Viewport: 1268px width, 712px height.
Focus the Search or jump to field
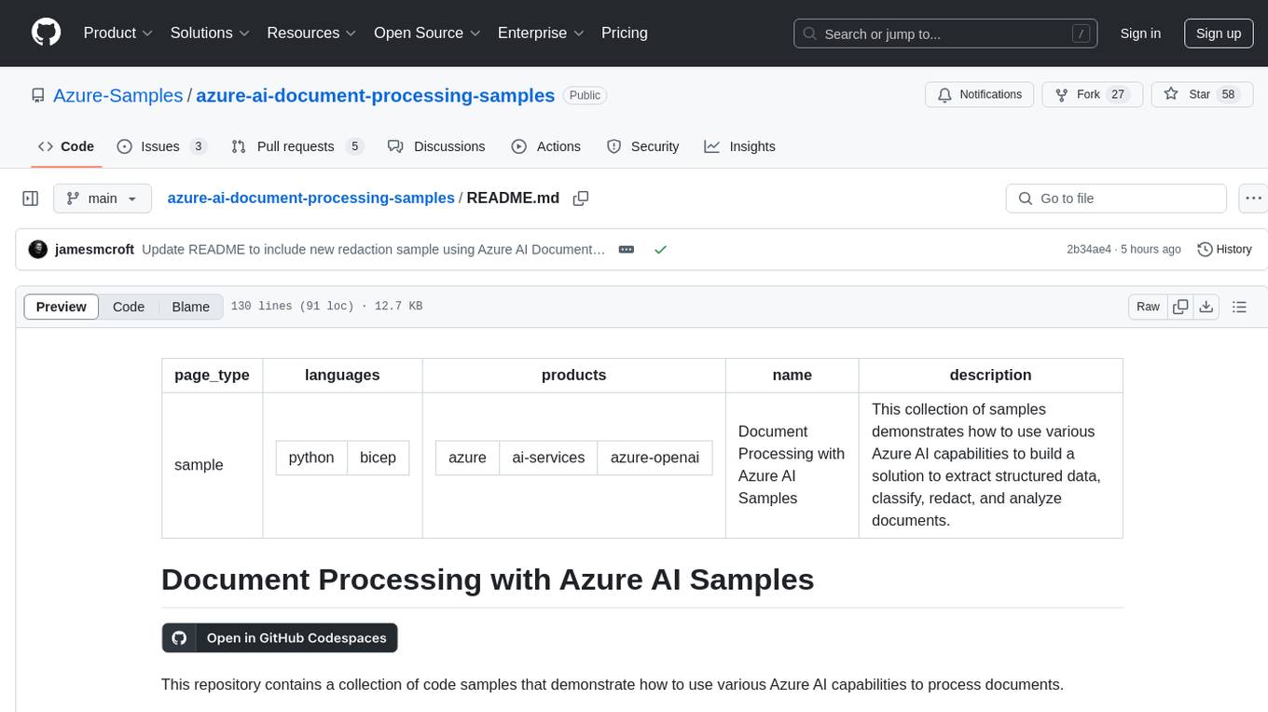946,34
